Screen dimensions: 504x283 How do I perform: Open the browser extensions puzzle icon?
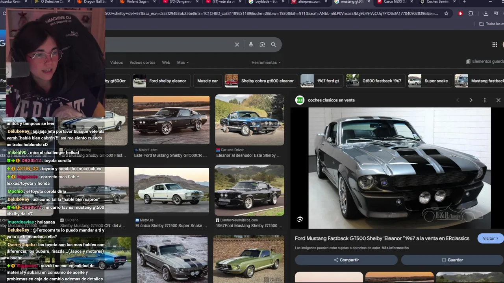coord(471,13)
